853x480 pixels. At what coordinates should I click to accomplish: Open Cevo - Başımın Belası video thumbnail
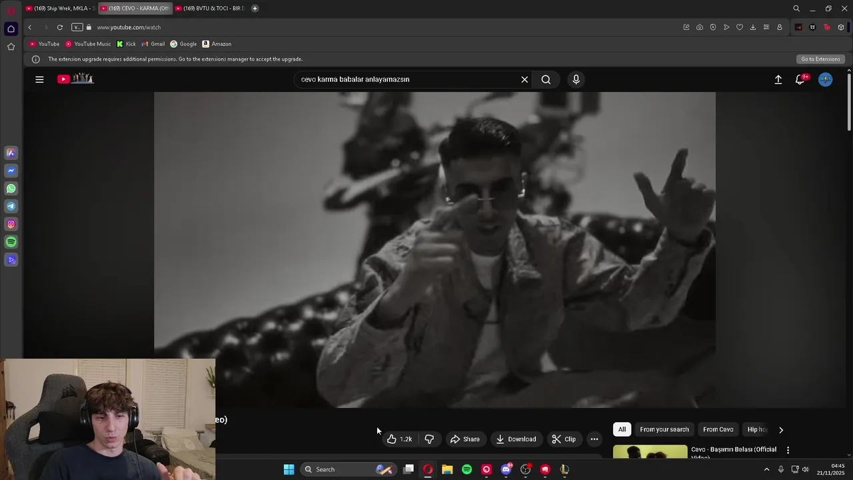[650, 451]
